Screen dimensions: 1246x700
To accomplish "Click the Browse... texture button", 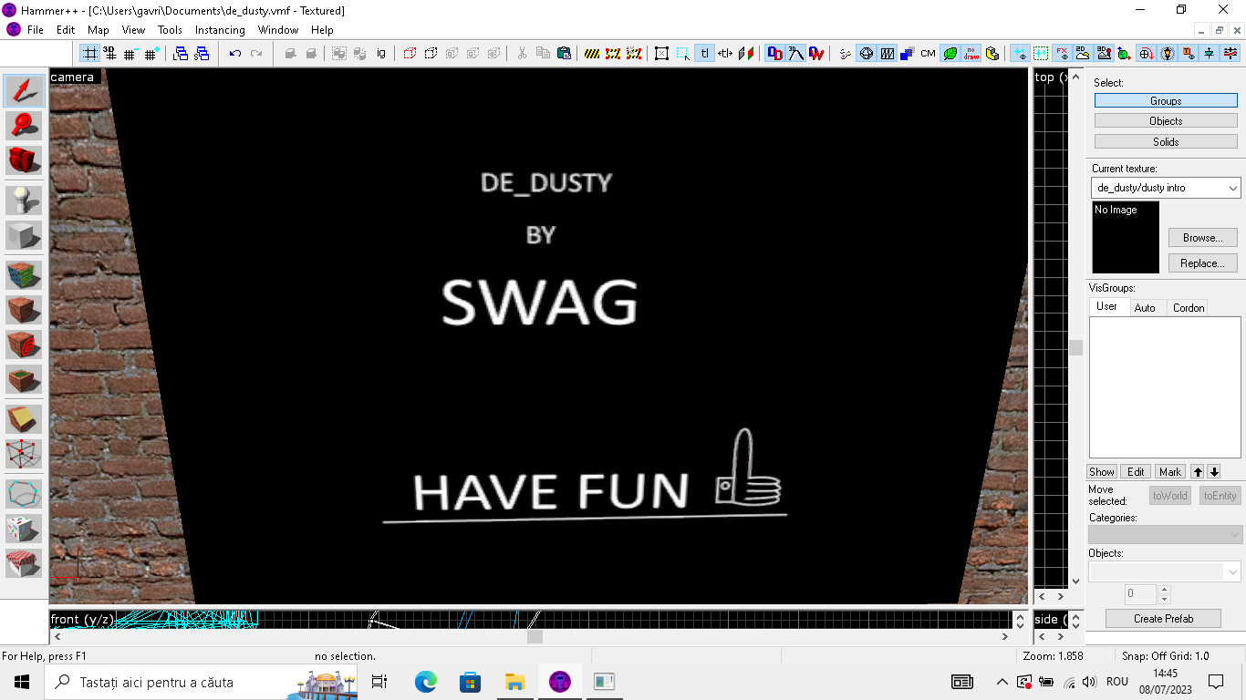I will point(1203,238).
